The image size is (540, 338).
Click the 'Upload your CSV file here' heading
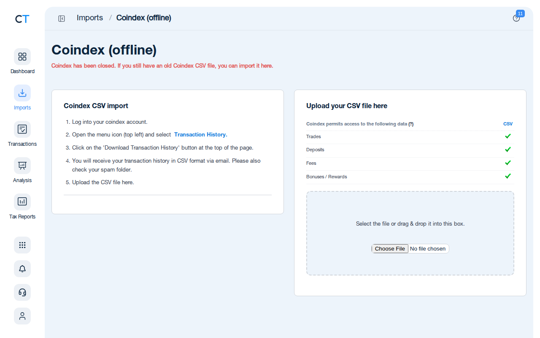pyautogui.click(x=347, y=106)
